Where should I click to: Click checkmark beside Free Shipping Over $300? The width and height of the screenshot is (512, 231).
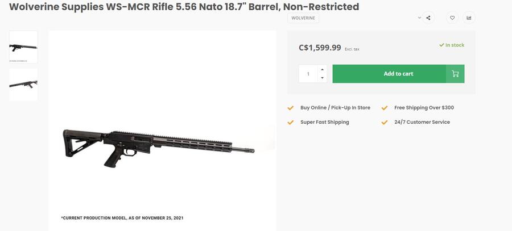(385, 108)
